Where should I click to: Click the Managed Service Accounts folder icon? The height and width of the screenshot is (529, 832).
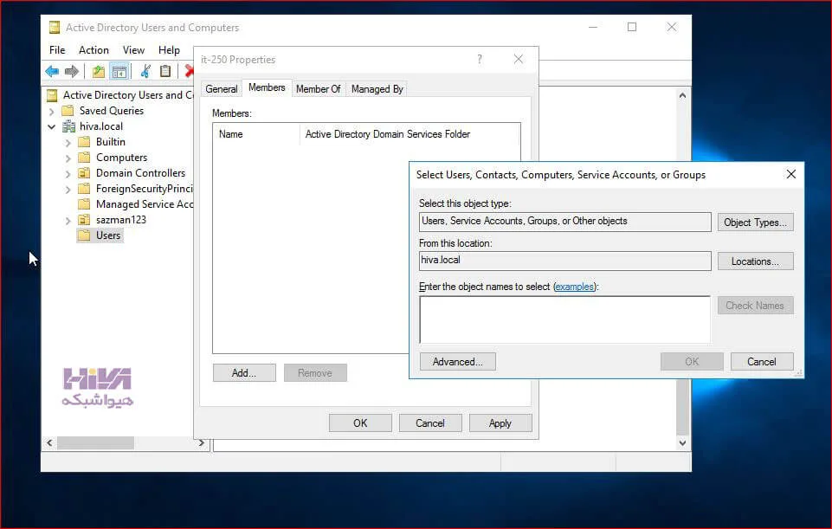pyautogui.click(x=84, y=204)
